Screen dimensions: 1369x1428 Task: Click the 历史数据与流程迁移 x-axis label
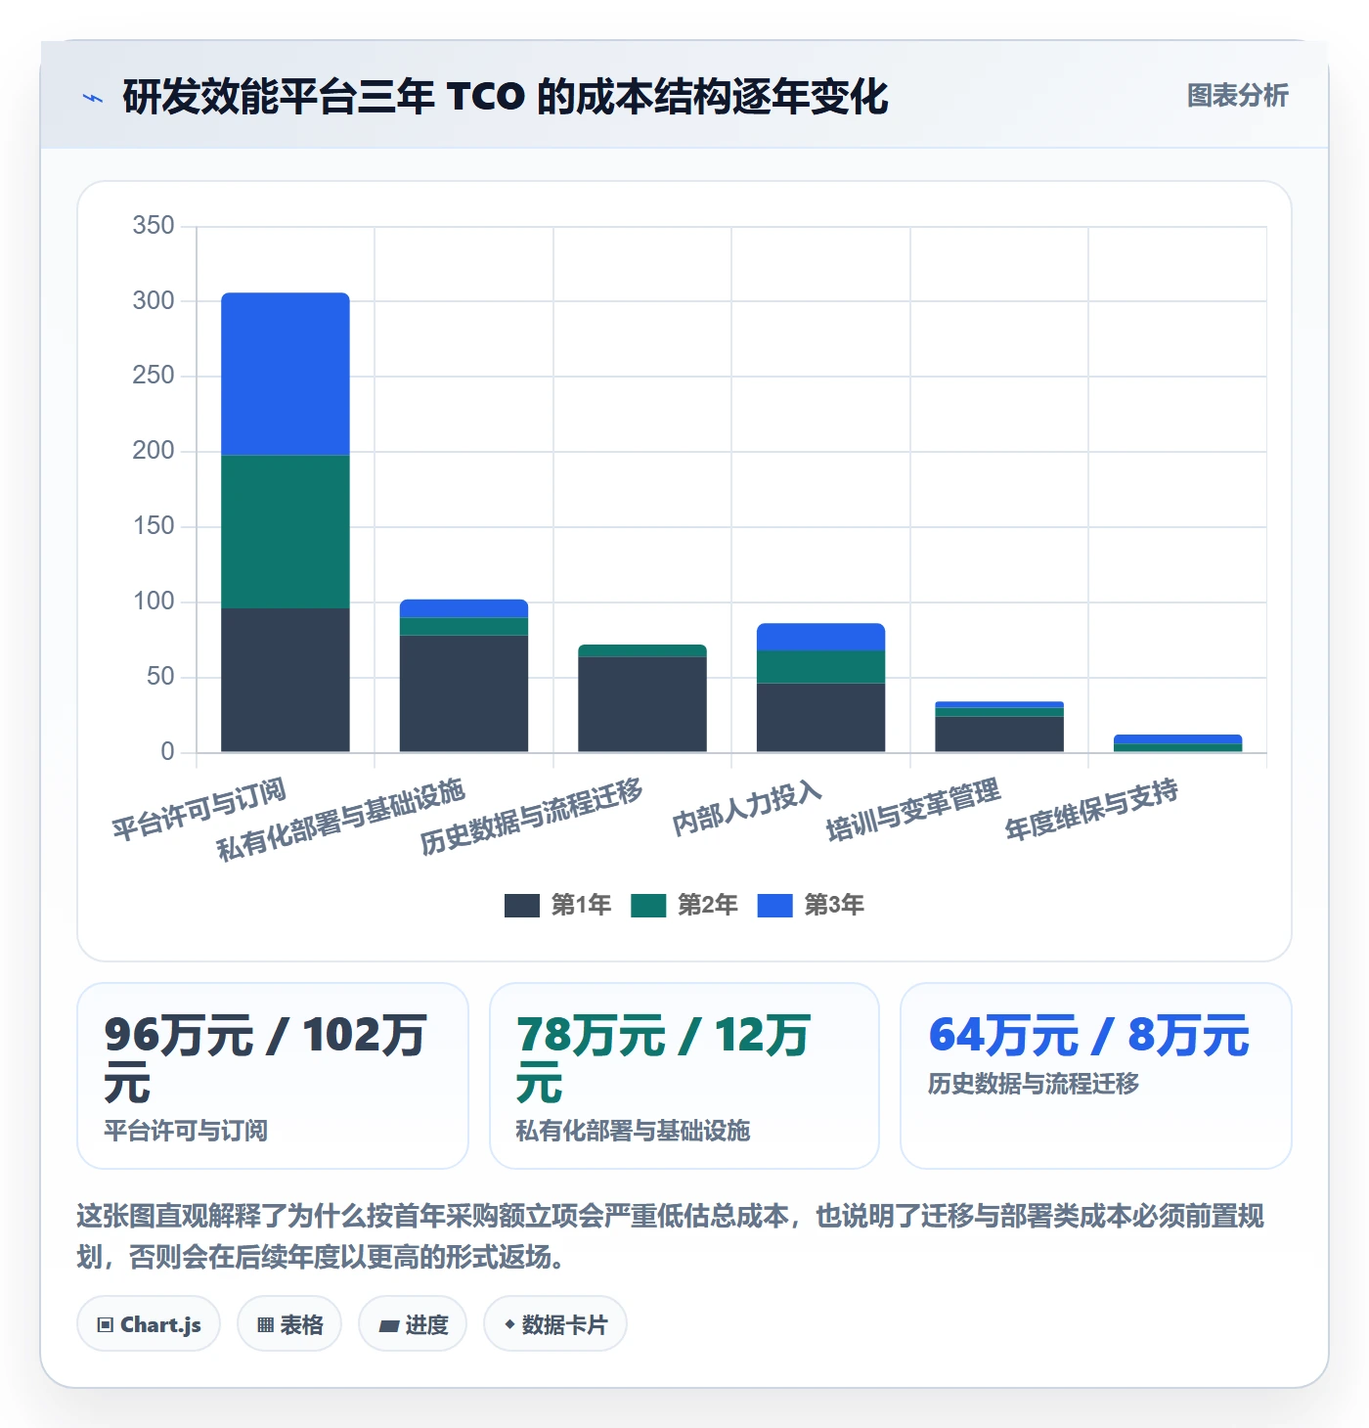[x=532, y=816]
